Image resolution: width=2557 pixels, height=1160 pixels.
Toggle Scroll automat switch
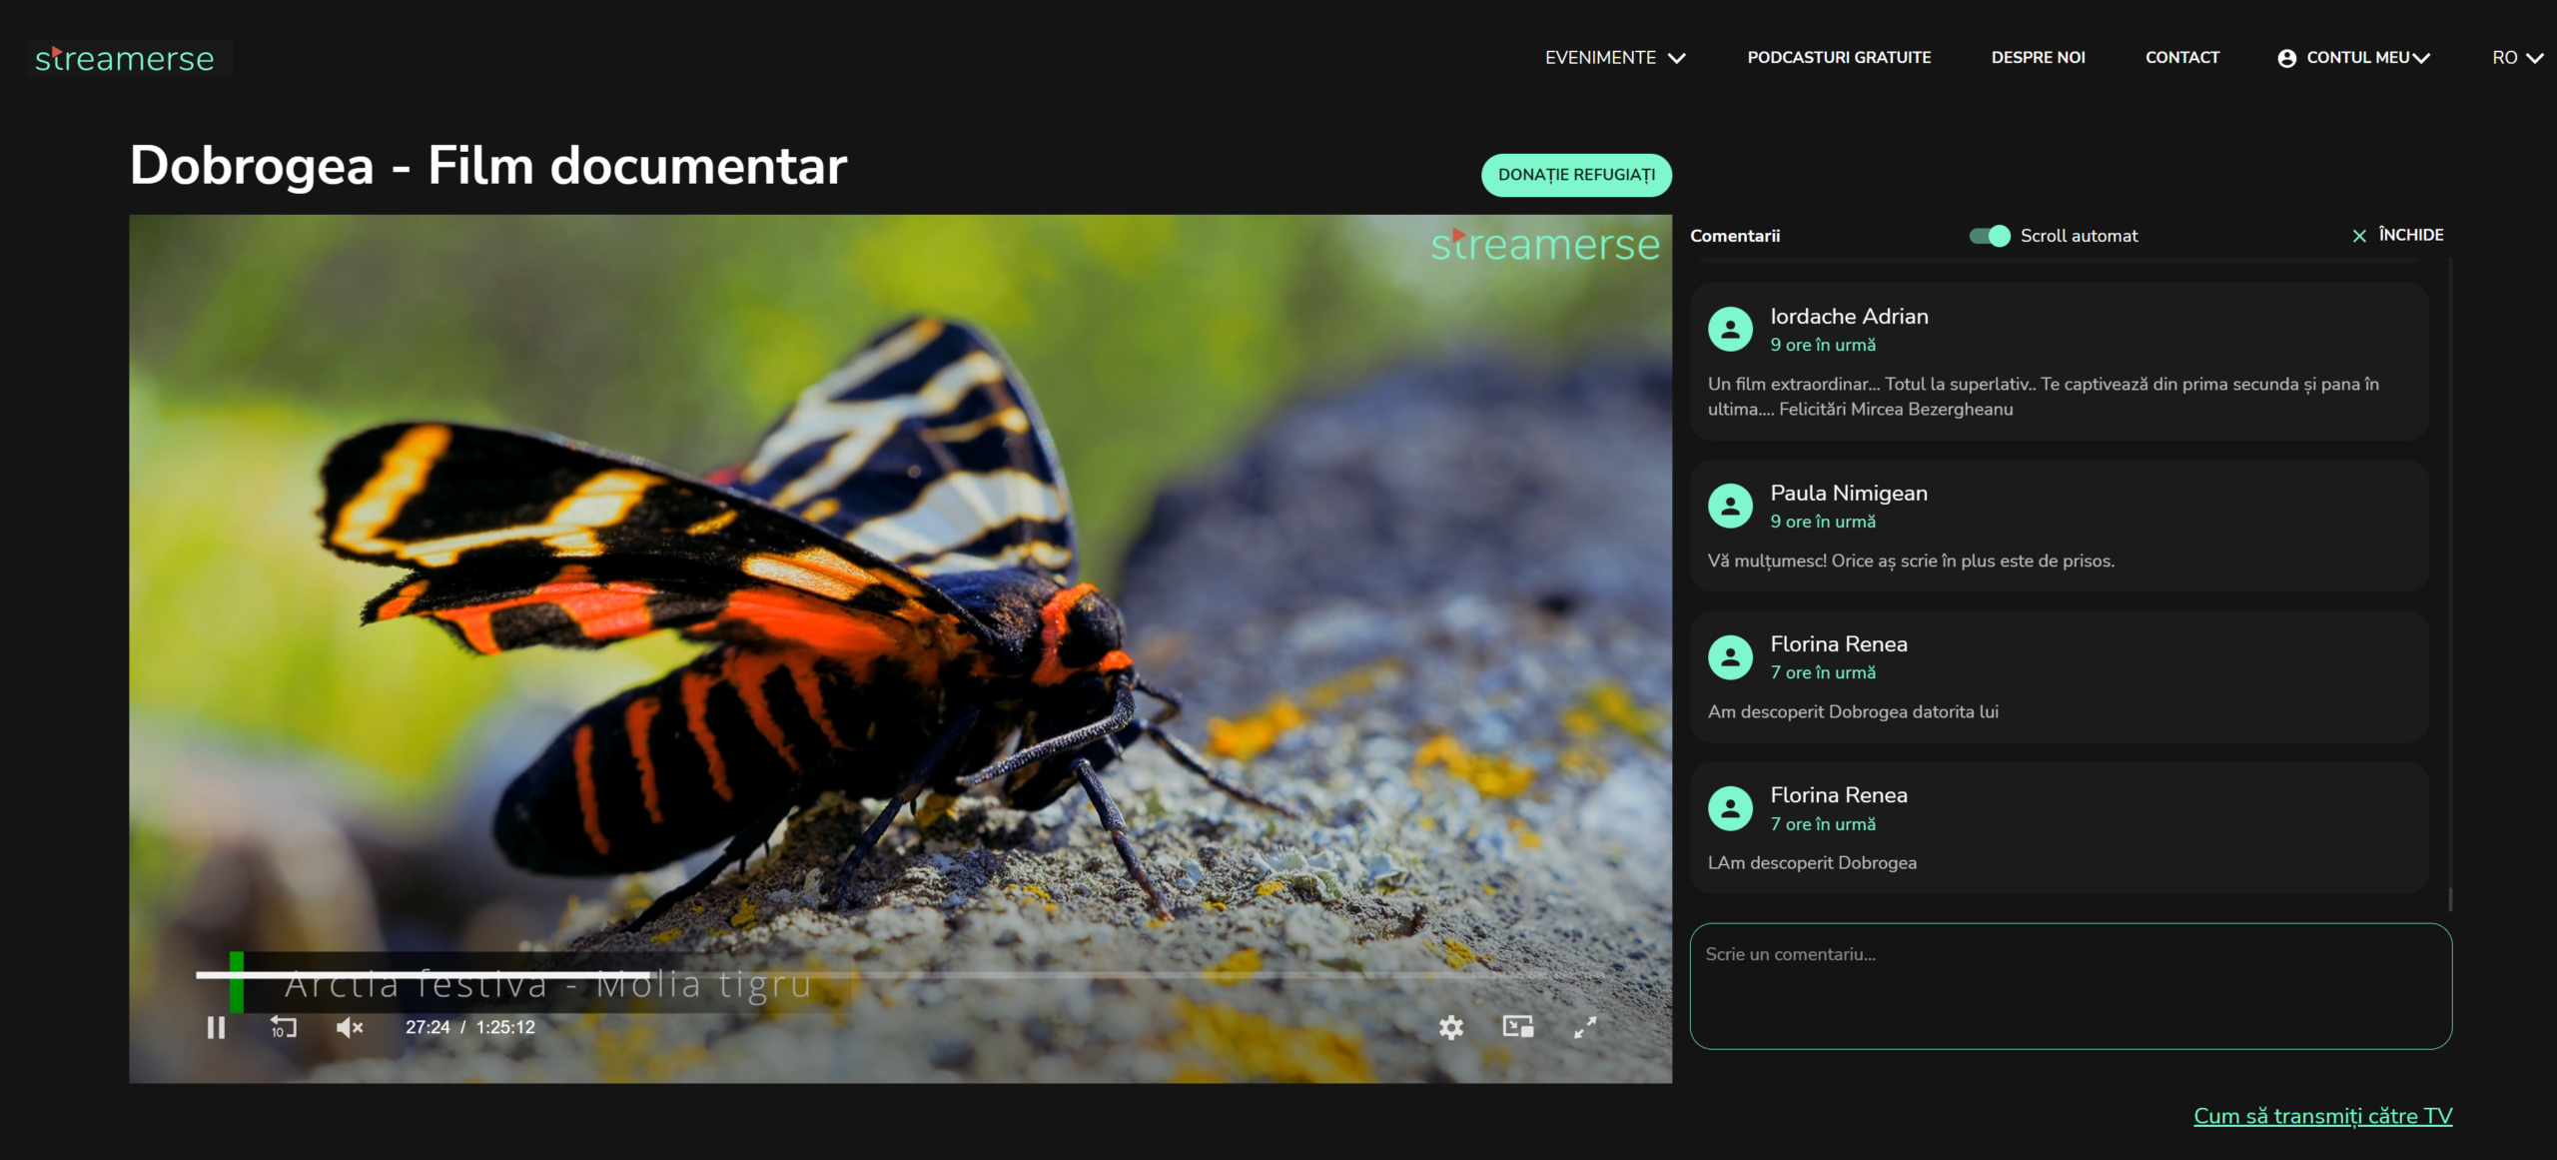[1989, 236]
